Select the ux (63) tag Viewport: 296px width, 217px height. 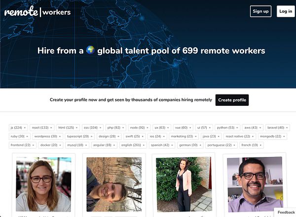click(x=162, y=127)
